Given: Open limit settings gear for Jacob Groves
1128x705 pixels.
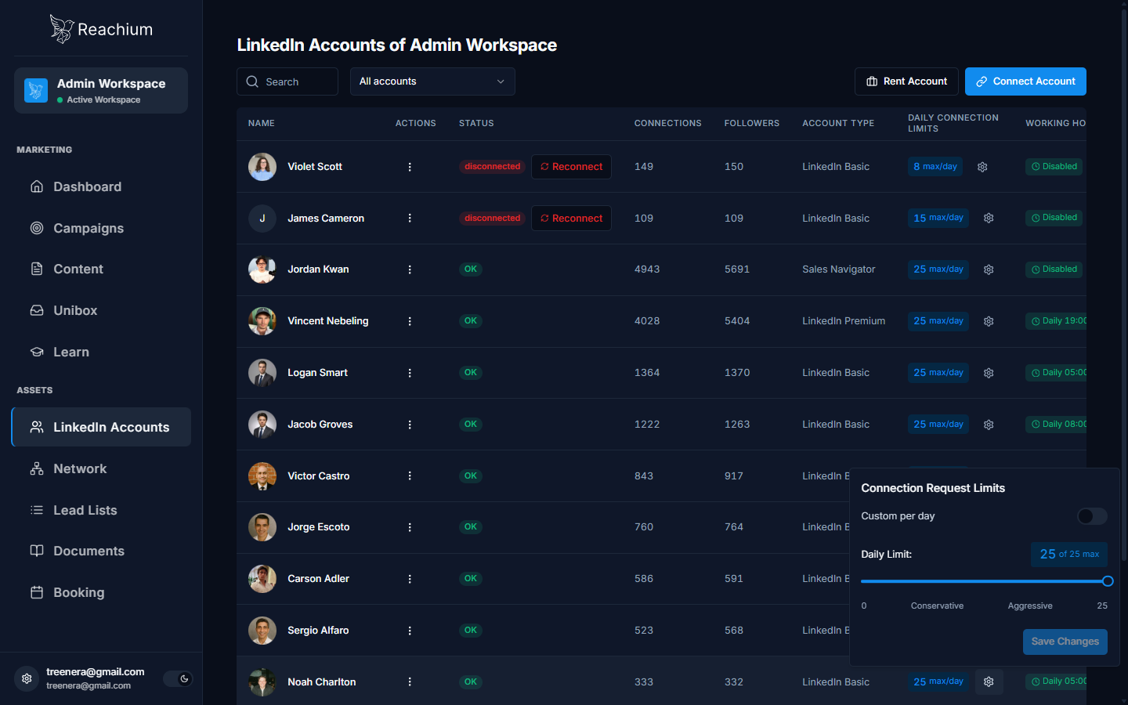Looking at the screenshot, I should pos(989,425).
